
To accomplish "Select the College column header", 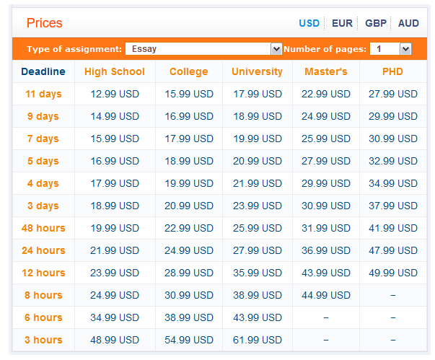I will [189, 71].
